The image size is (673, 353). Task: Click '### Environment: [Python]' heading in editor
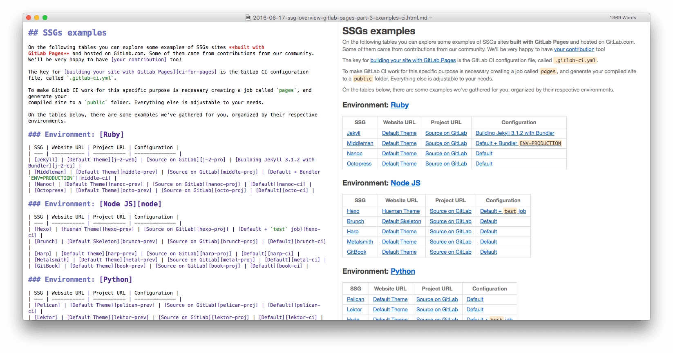coord(80,279)
